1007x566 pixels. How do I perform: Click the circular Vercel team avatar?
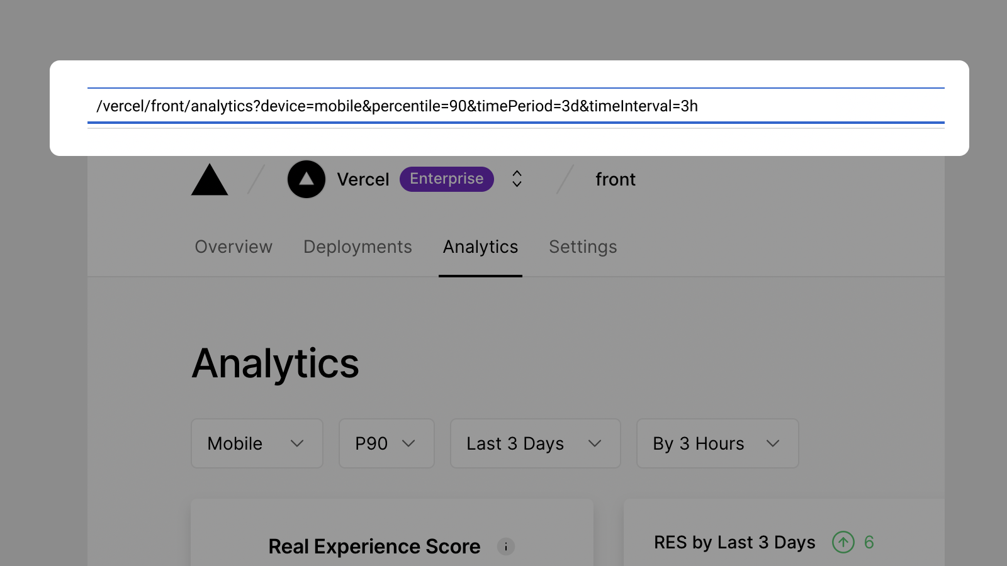pos(306,179)
